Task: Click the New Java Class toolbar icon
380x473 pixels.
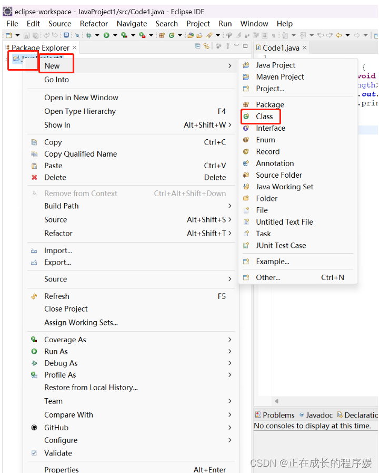Action: pos(172,35)
